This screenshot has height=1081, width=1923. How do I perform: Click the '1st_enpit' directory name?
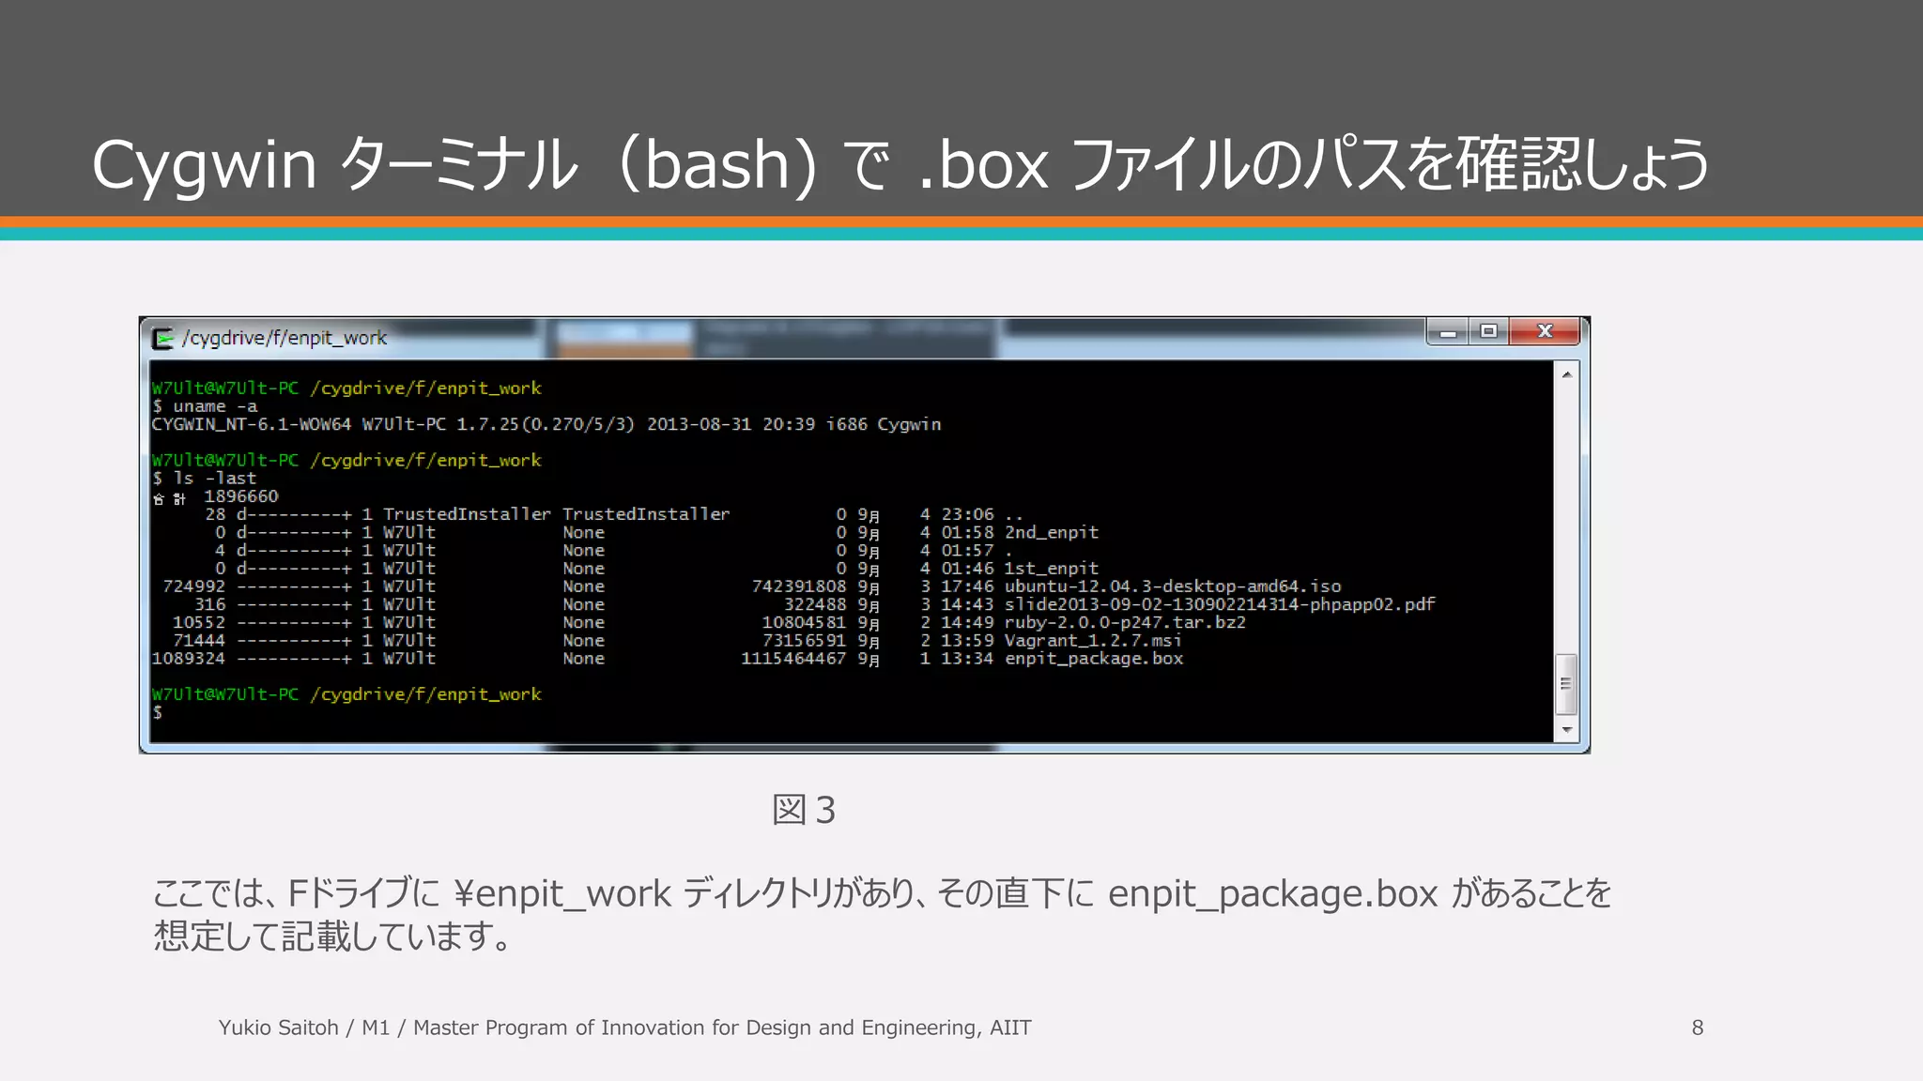1052,569
